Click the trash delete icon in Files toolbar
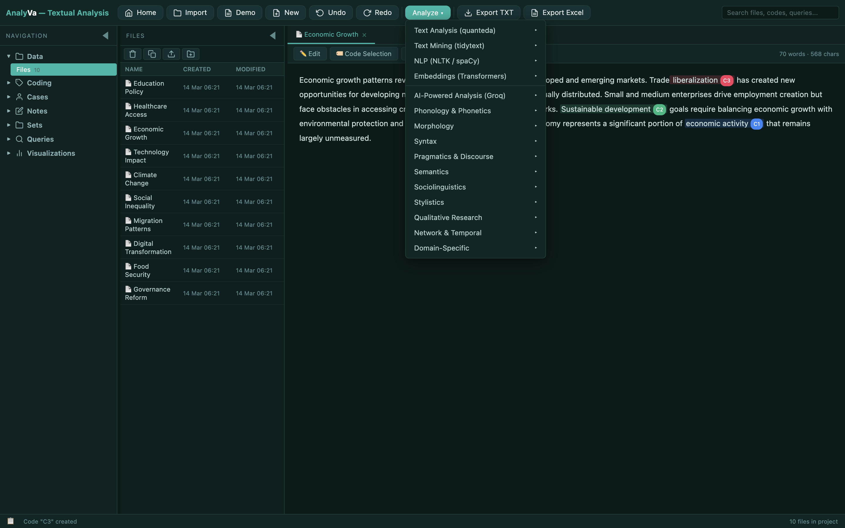Viewport: 845px width, 528px height. pyautogui.click(x=132, y=54)
